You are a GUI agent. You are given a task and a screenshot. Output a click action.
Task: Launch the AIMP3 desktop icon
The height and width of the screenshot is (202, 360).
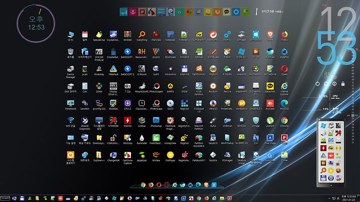coord(170,86)
